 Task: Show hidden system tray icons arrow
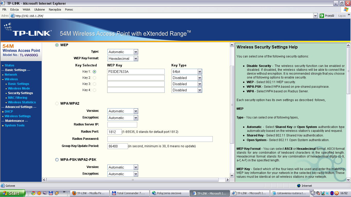point(313,193)
